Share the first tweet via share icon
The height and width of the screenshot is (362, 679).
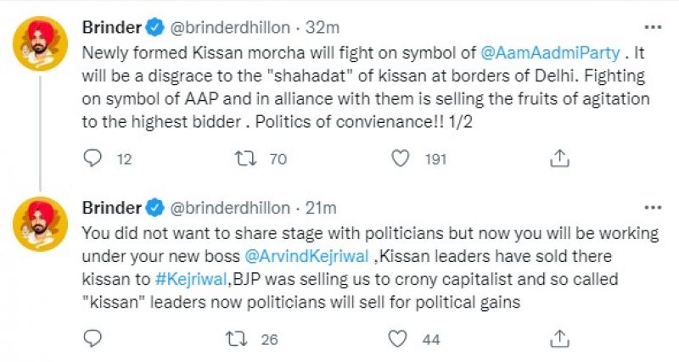point(559,159)
